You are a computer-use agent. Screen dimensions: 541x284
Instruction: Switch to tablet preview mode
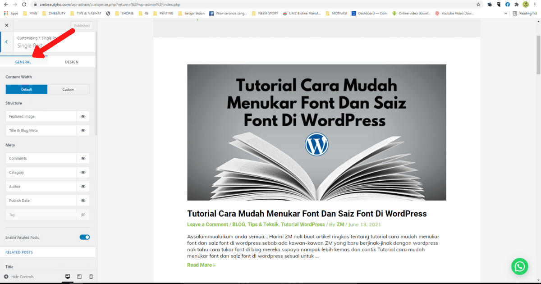click(79, 276)
